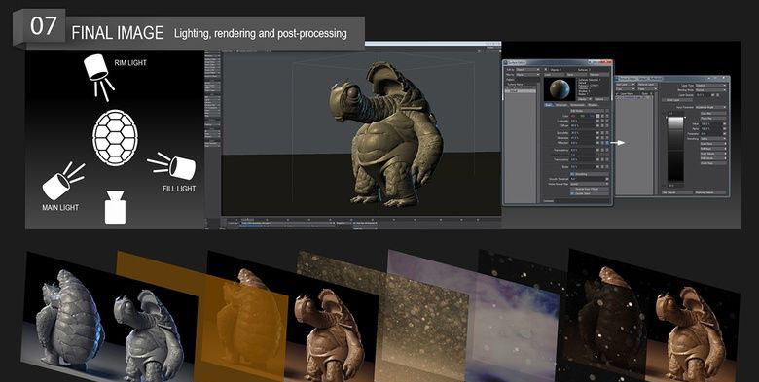
Task: Open the Filter by dropdown
Action: click(x=527, y=75)
